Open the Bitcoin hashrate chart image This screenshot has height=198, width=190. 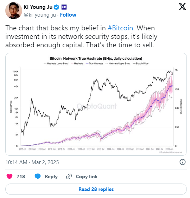pyautogui.click(x=96, y=104)
